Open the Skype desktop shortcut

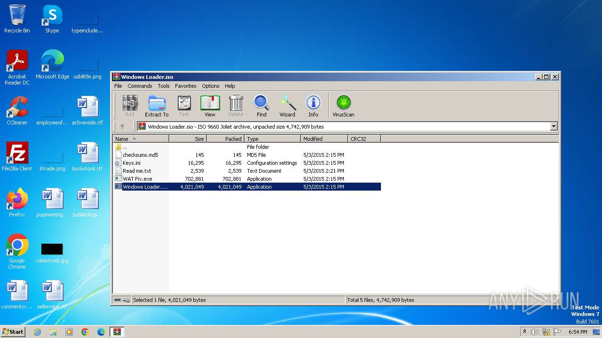[52, 19]
